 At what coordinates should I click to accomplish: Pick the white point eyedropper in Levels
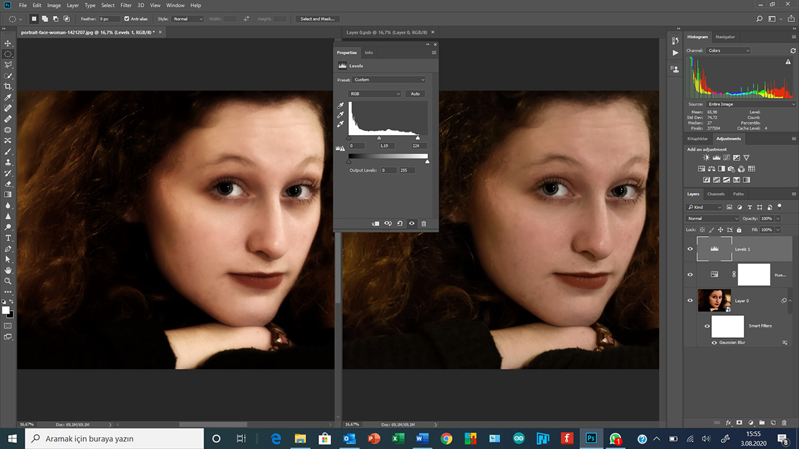(342, 124)
